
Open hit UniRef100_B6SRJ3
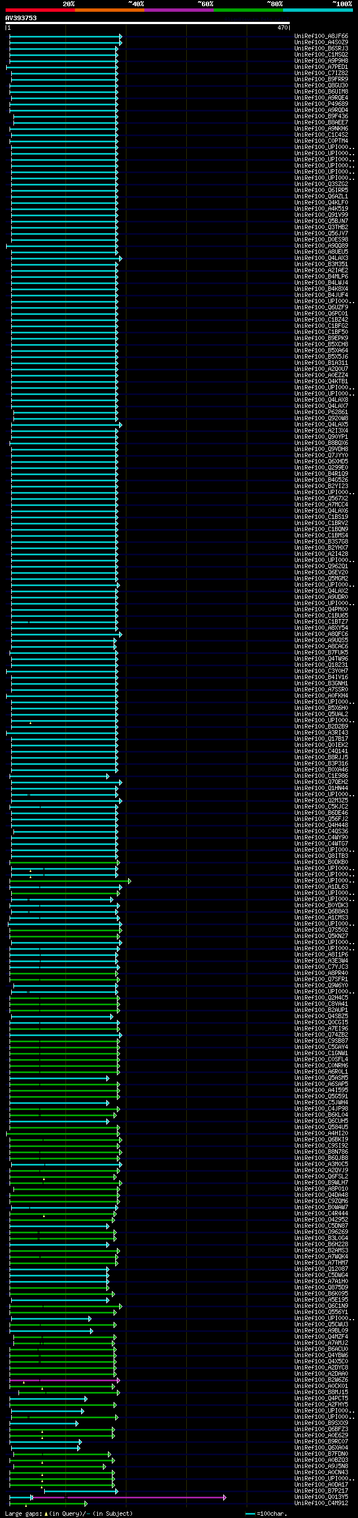click(321, 49)
